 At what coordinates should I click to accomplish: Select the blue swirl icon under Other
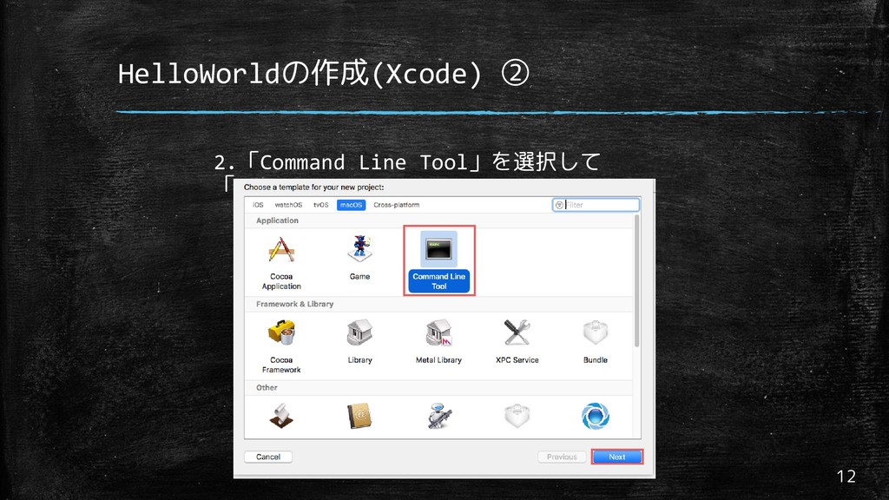(596, 416)
